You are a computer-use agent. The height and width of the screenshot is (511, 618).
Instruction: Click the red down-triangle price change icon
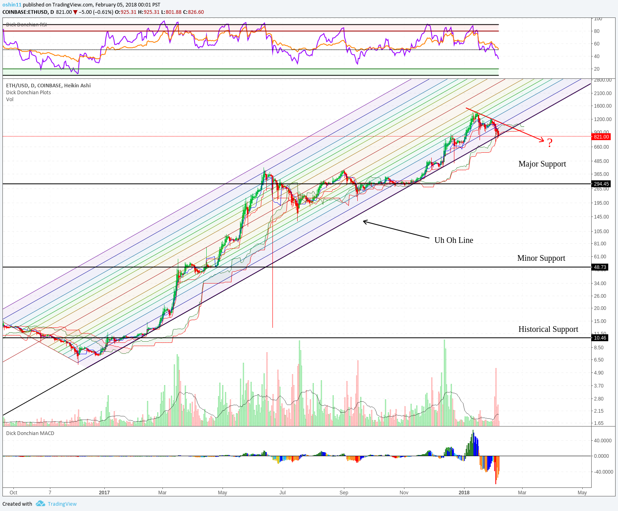pyautogui.click(x=75, y=12)
